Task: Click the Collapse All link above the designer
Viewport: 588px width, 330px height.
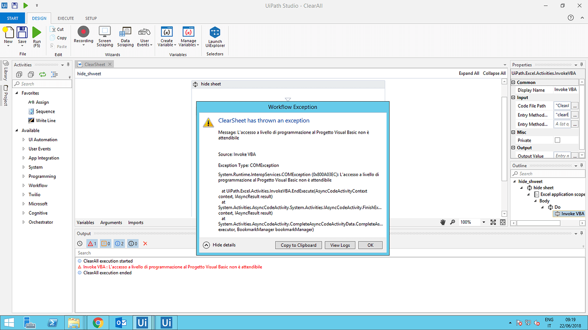Action: (494, 73)
